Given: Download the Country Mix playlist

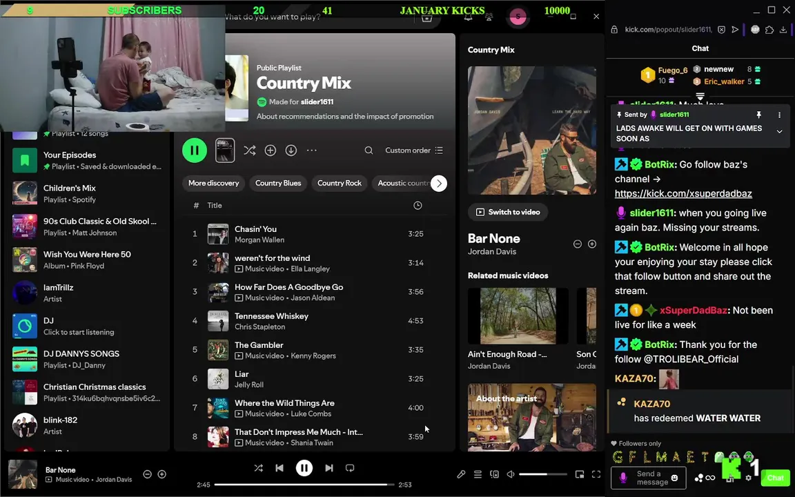Looking at the screenshot, I should coord(291,150).
